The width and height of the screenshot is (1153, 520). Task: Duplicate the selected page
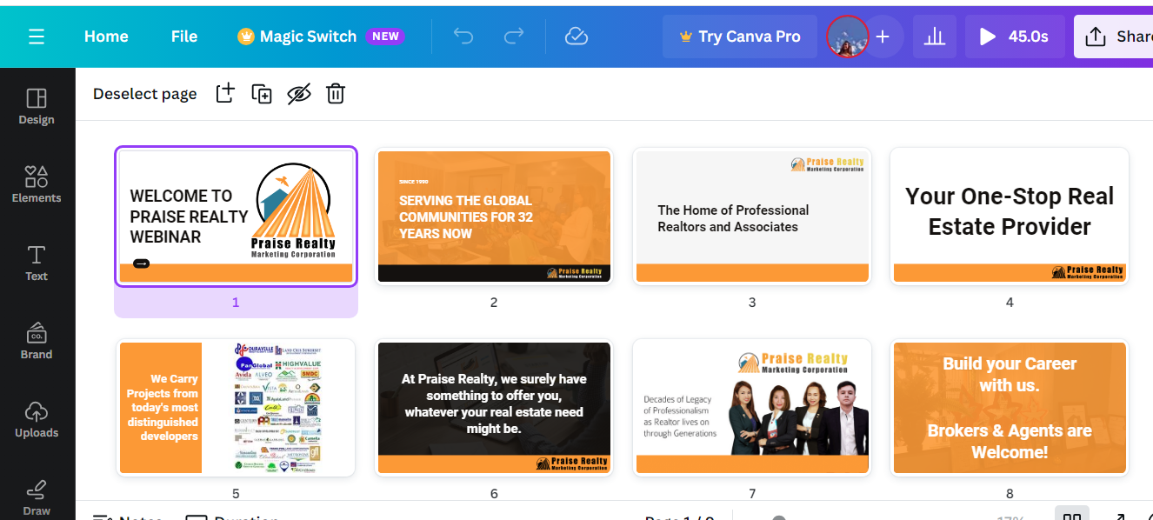(x=262, y=94)
